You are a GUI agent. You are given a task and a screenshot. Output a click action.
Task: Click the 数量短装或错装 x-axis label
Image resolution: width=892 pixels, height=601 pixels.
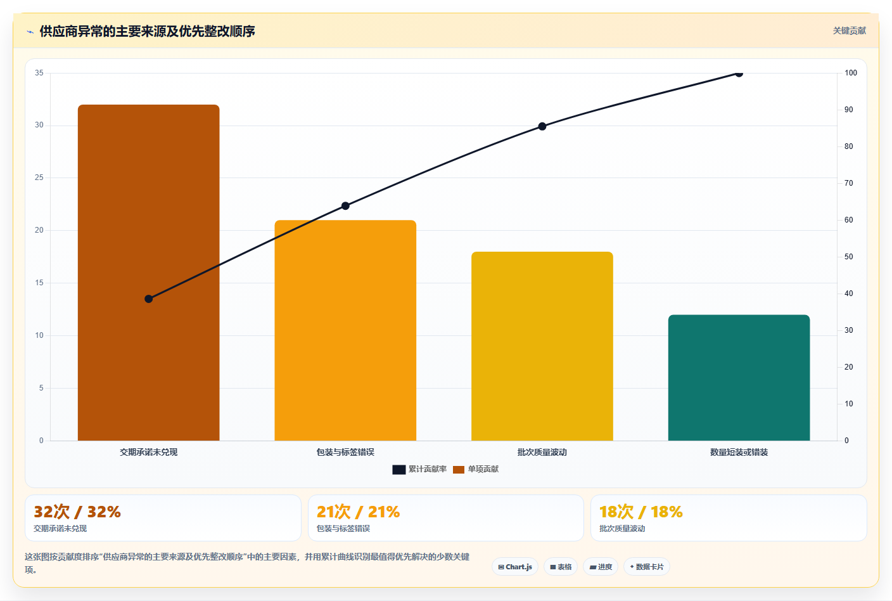tap(739, 452)
